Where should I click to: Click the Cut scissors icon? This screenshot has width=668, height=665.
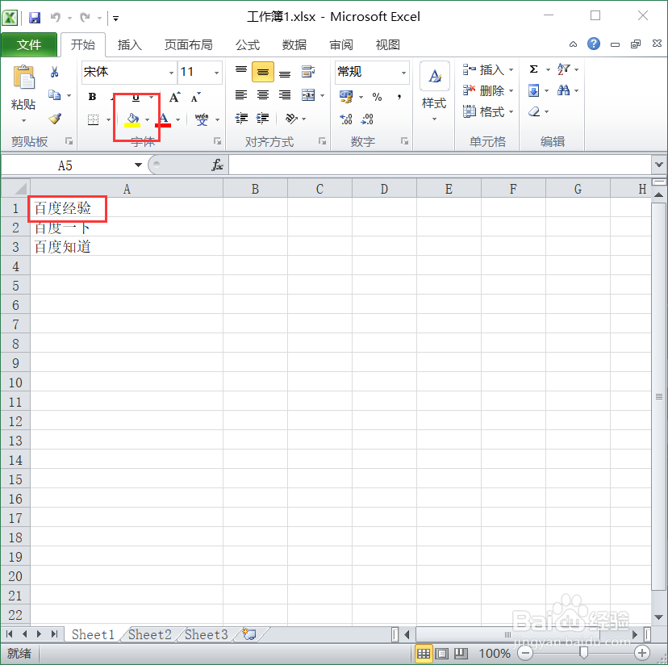(54, 72)
